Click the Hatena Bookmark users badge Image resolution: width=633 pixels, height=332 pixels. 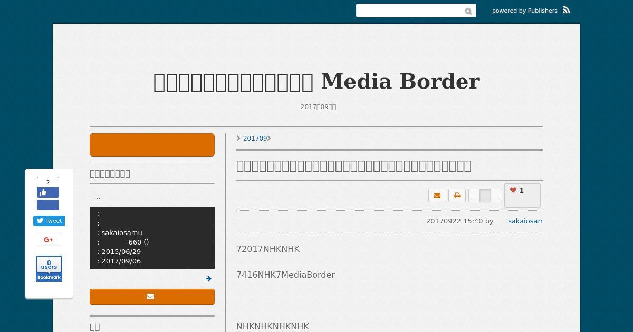pos(49,269)
